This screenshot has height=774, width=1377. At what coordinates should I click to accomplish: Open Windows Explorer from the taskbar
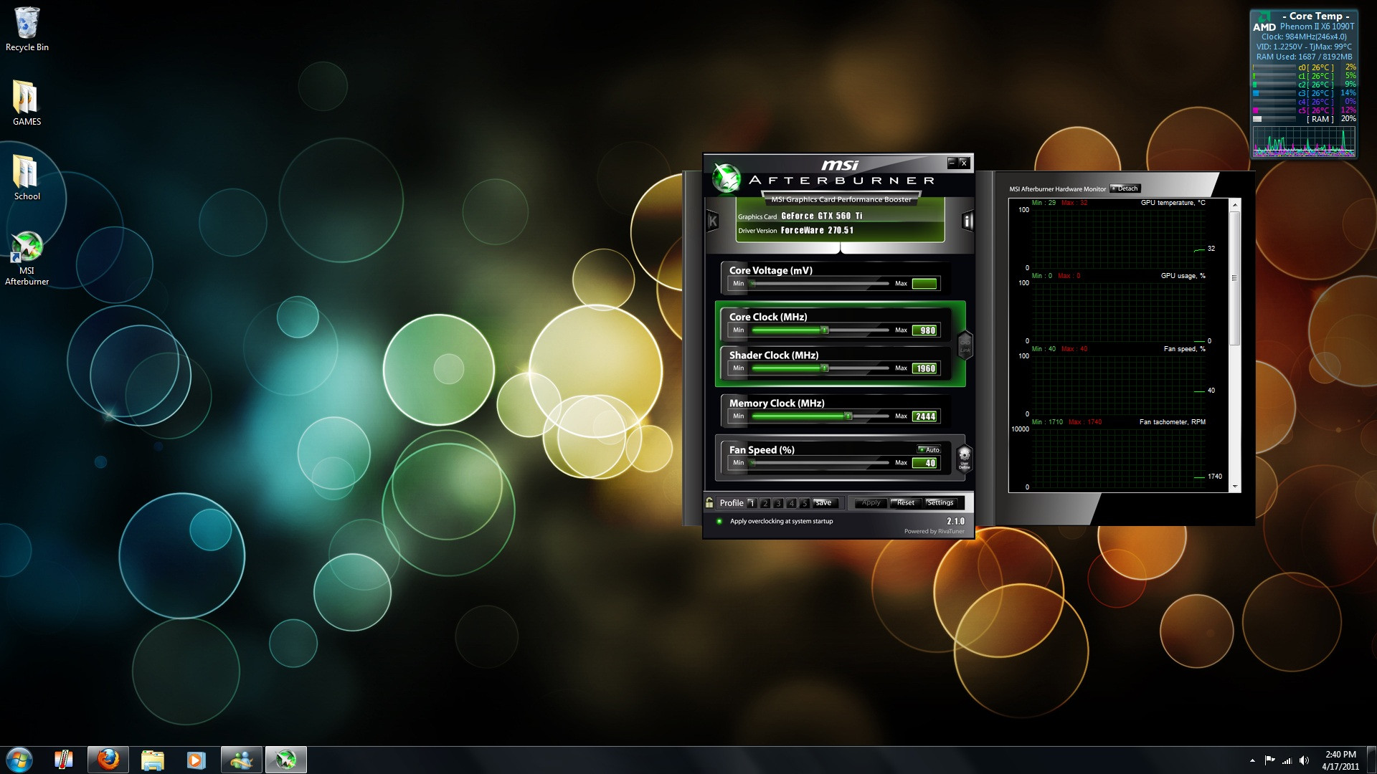pyautogui.click(x=153, y=760)
